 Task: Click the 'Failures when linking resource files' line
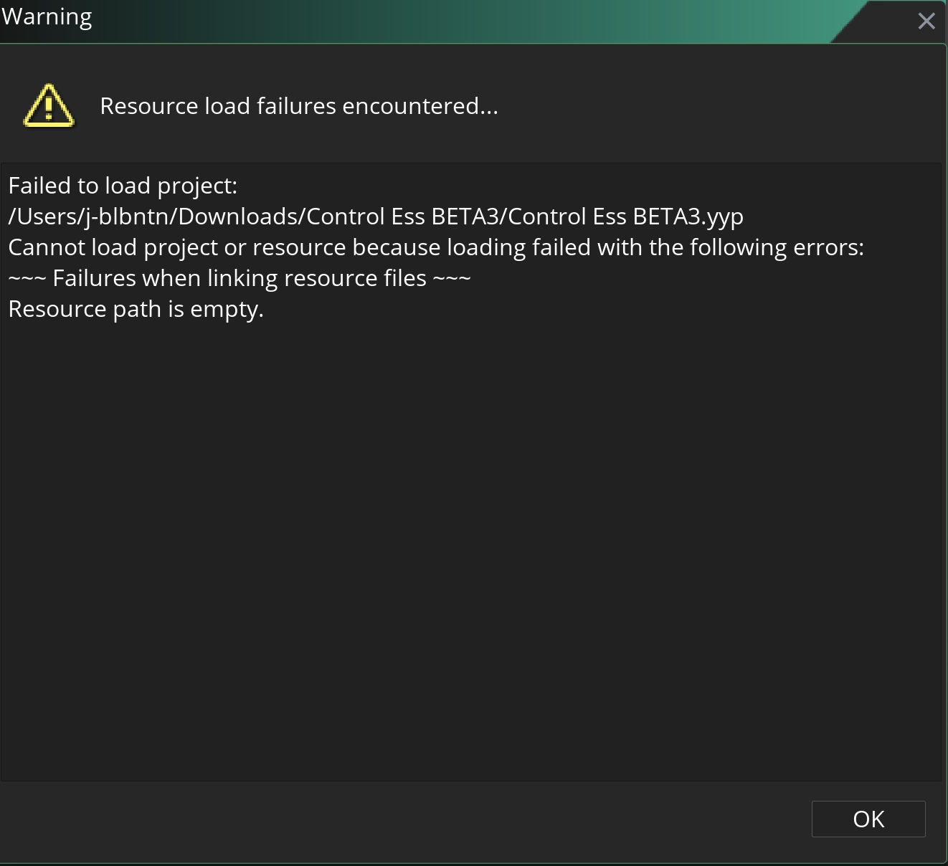click(x=240, y=278)
